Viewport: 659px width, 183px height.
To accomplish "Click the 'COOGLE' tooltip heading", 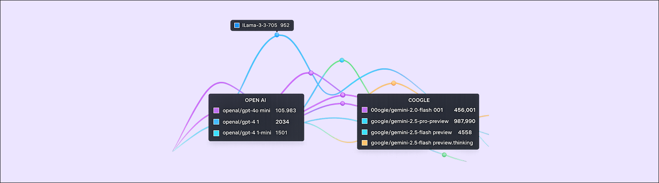I will (419, 100).
